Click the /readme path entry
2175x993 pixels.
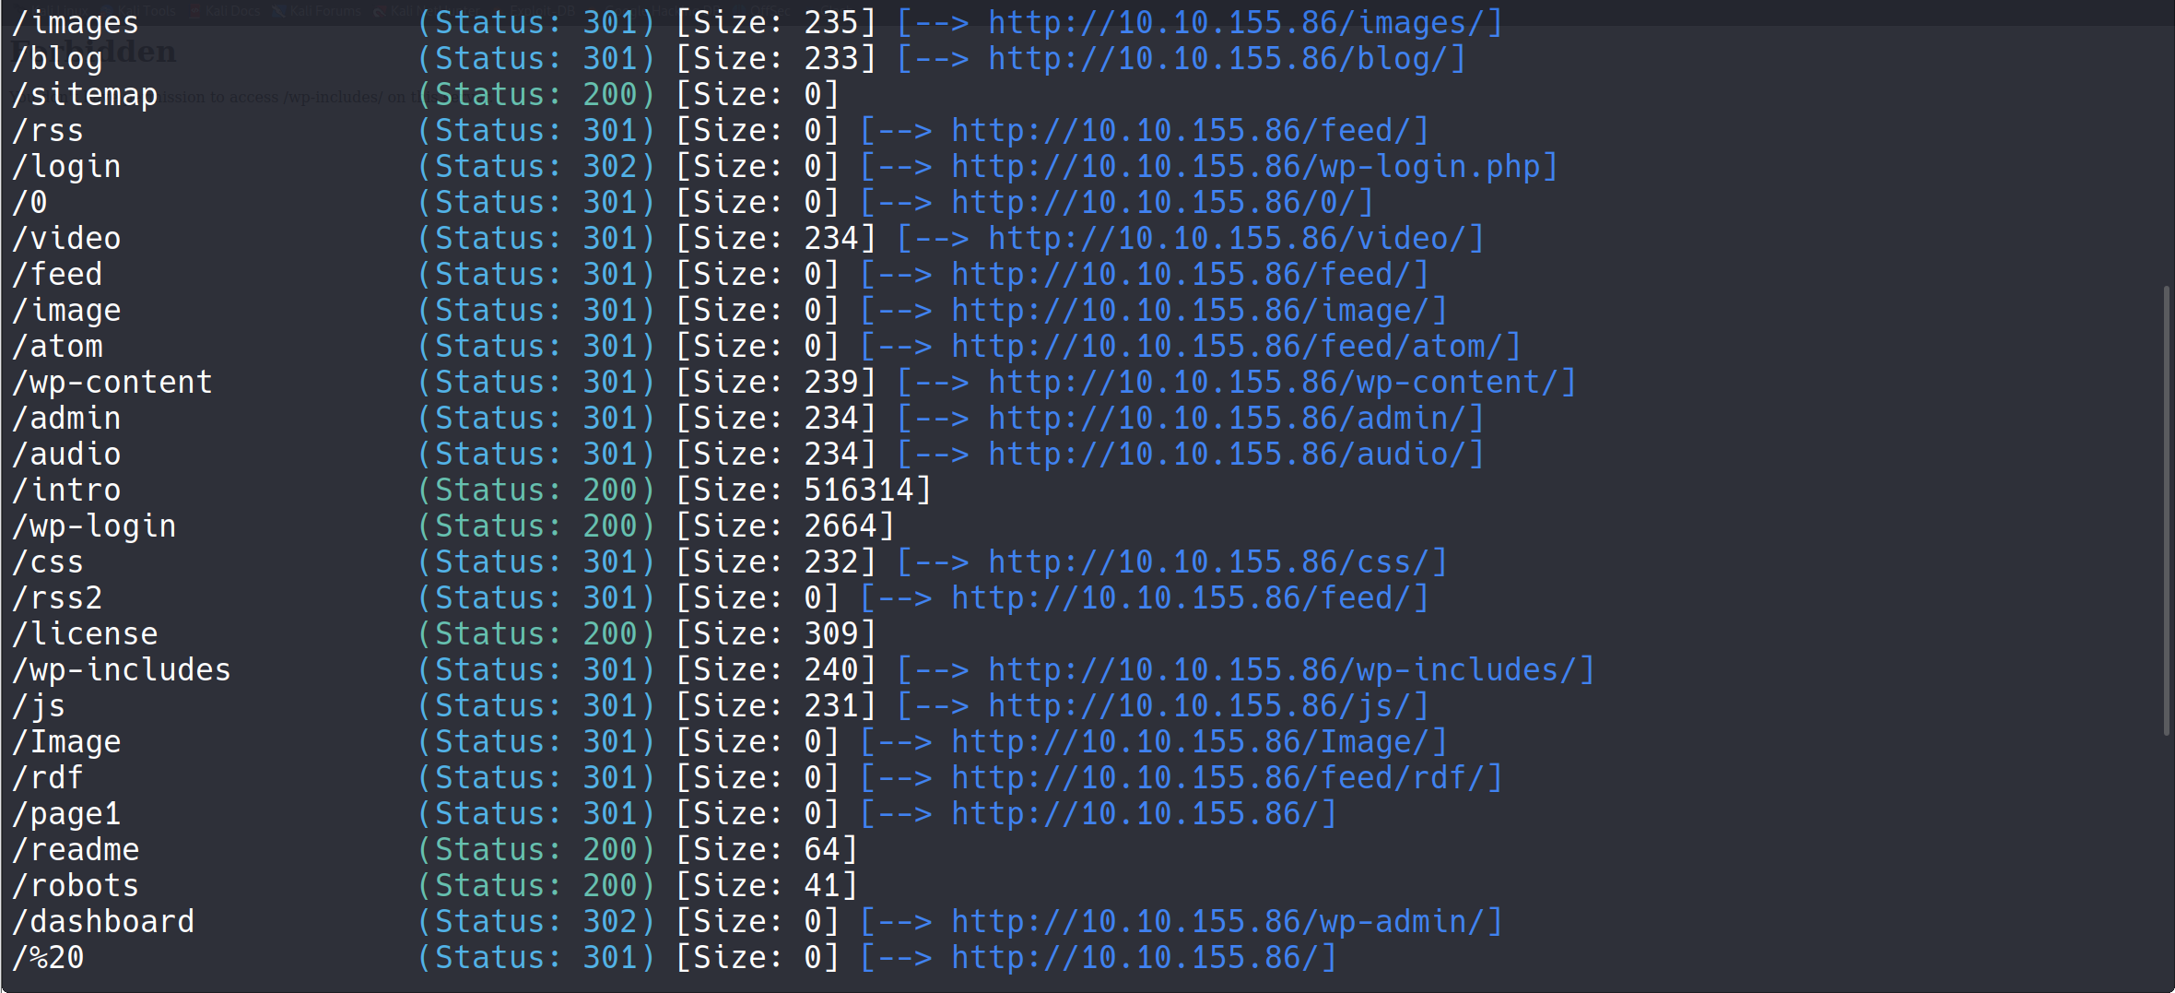(x=76, y=850)
